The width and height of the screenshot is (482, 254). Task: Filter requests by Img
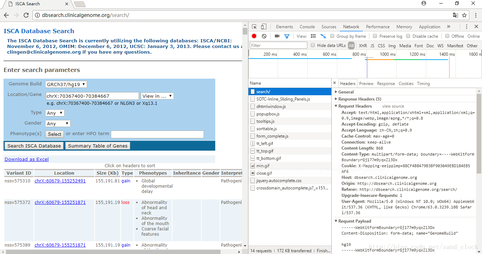pyautogui.click(x=392, y=46)
